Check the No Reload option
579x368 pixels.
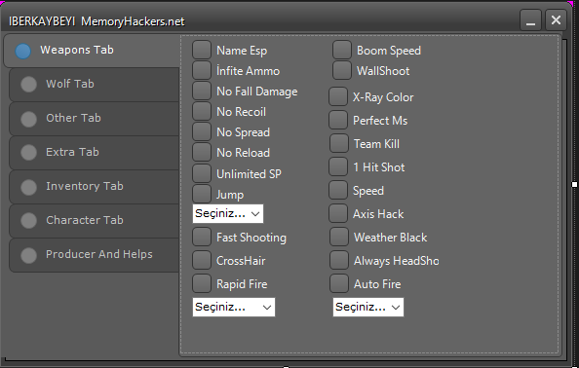pos(202,152)
